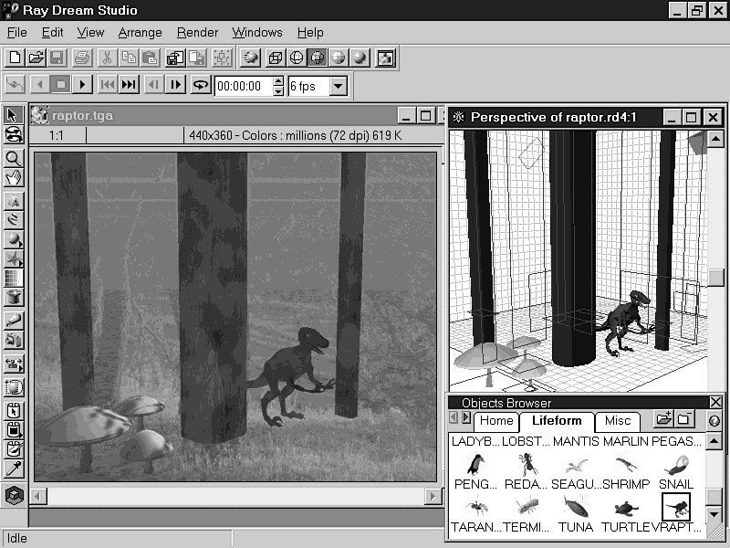Open the Render menu
Viewport: 730px width, 548px height.
pyautogui.click(x=197, y=32)
